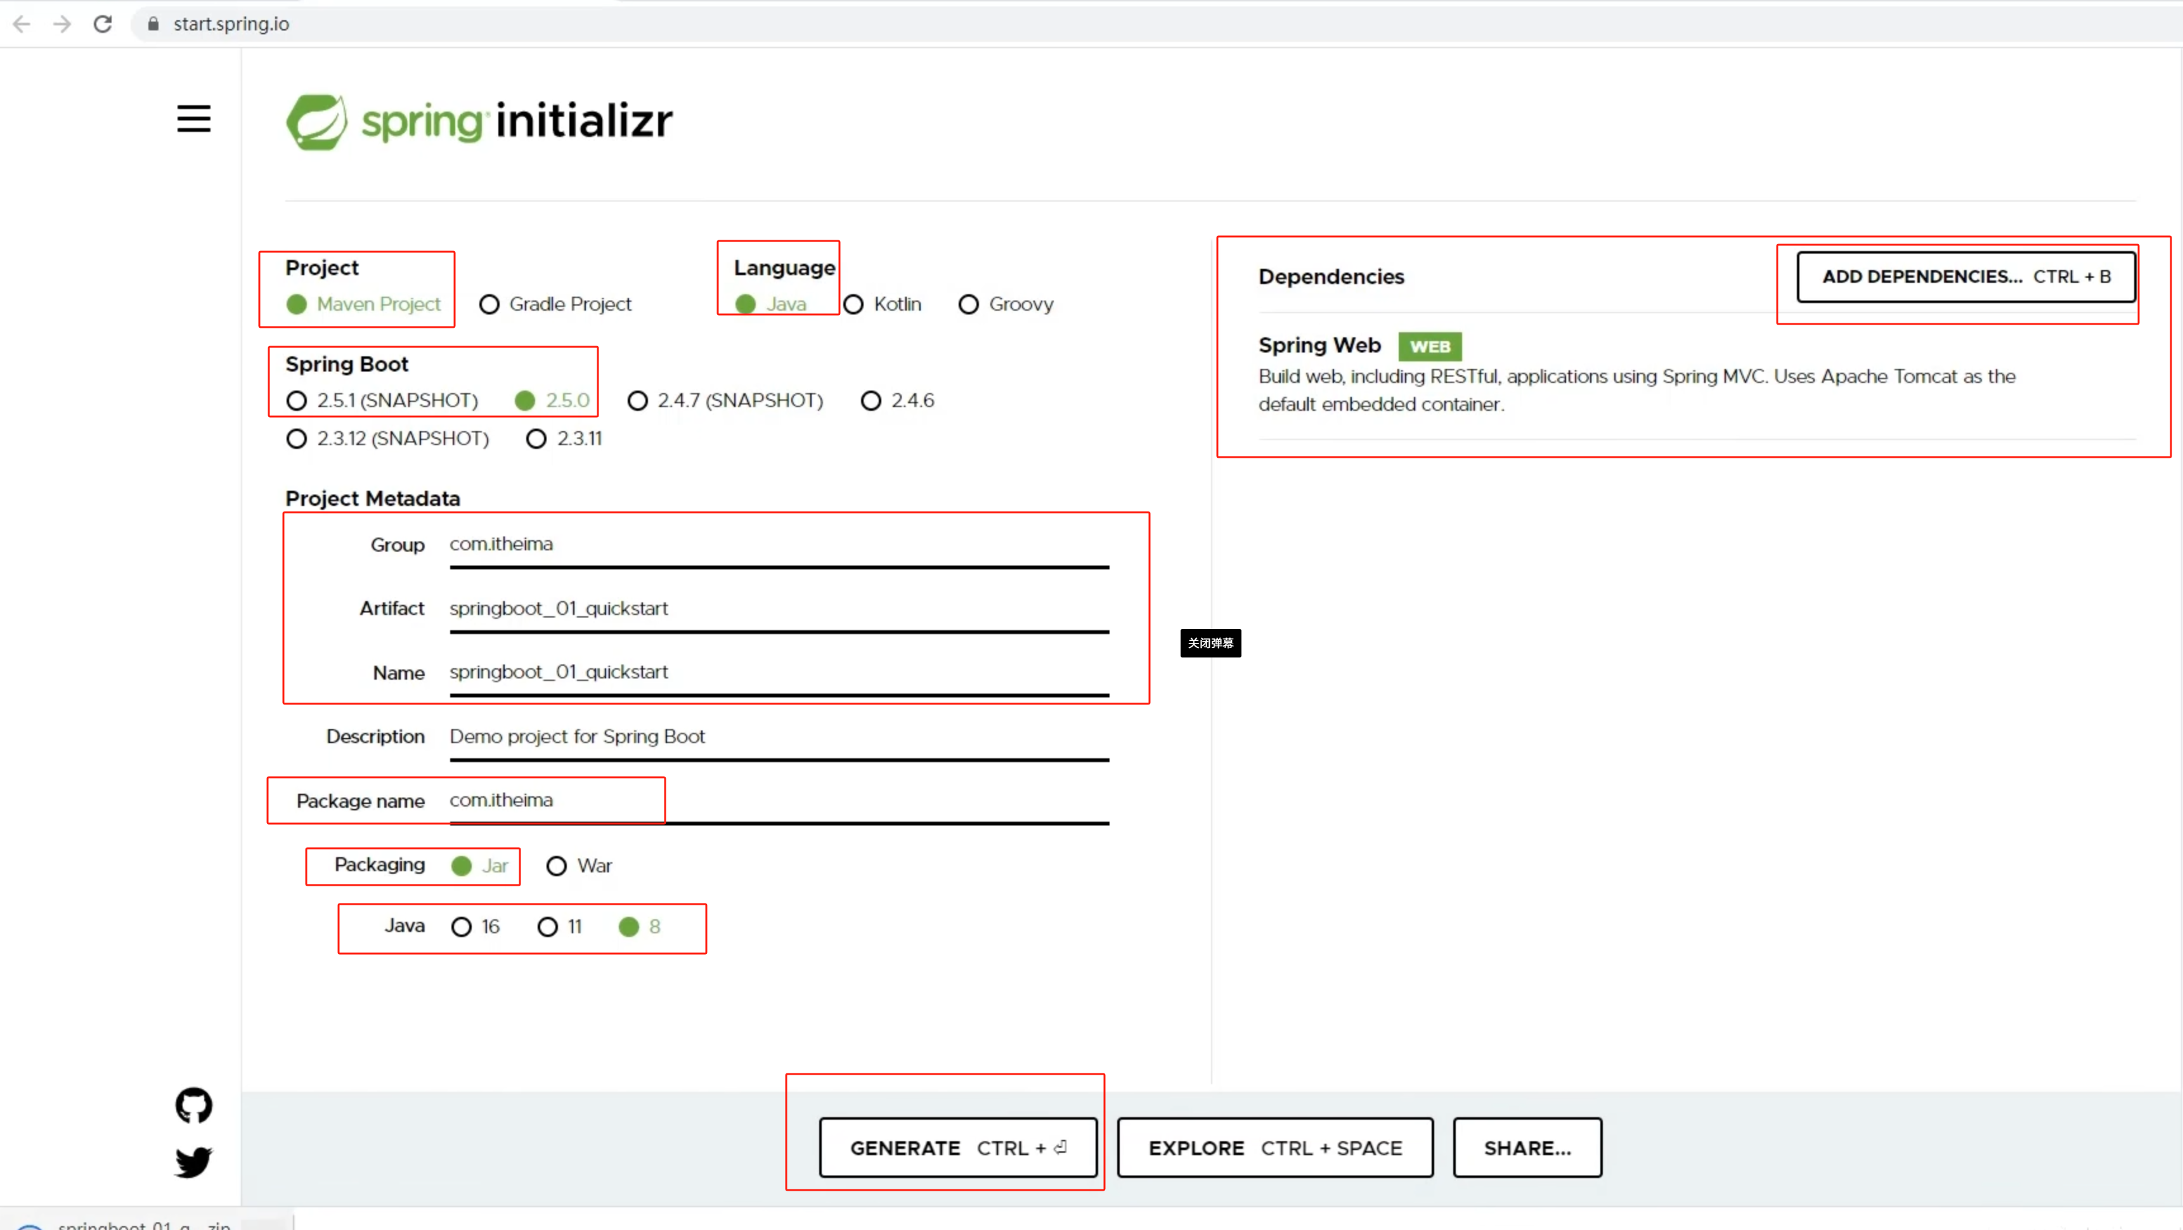Choose Kotlin as the language
This screenshot has width=2183, height=1230.
click(882, 304)
